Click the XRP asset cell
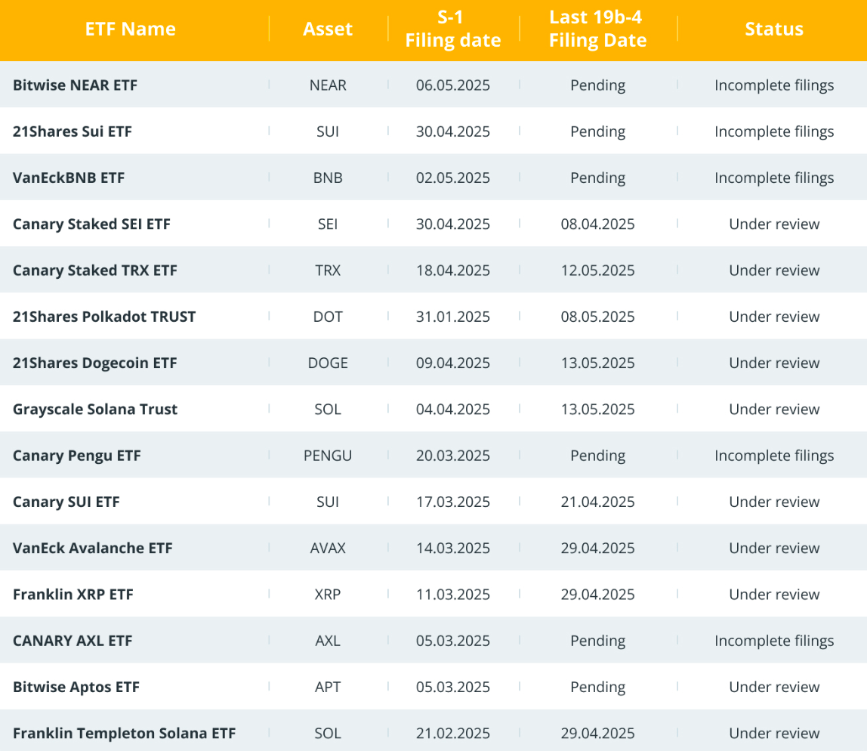867x751 pixels. coord(328,595)
